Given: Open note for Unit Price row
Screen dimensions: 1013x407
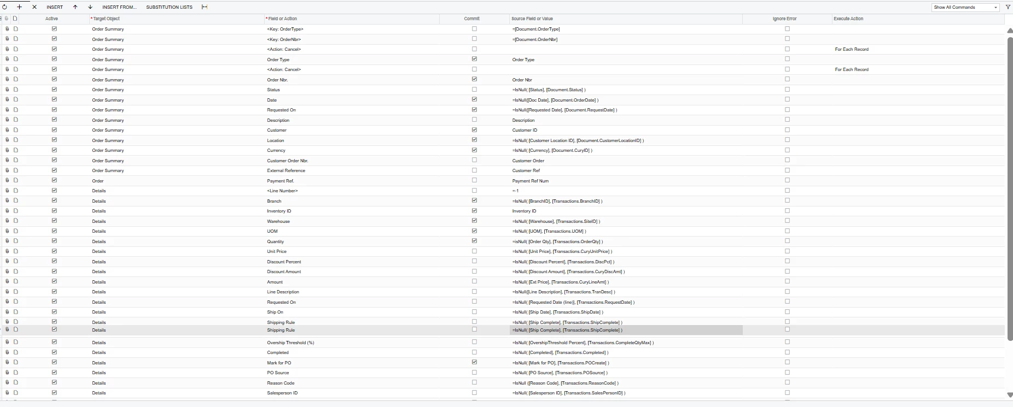Looking at the screenshot, I should tap(16, 251).
